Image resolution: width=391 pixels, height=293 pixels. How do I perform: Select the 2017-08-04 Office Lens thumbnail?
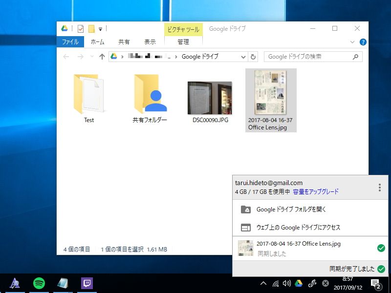click(271, 94)
